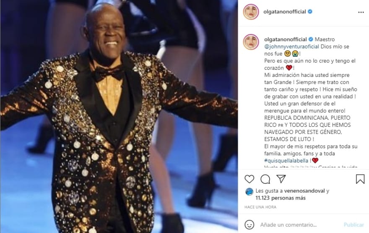The image size is (369, 233).
Task: Click the Publicar button
Action: tap(354, 225)
